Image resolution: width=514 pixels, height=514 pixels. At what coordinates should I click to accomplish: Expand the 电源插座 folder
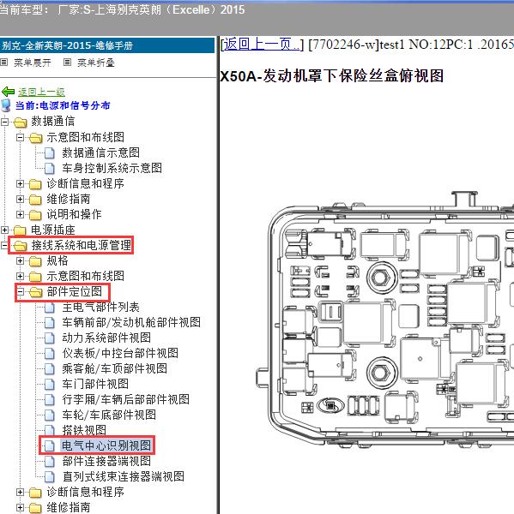click(x=4, y=230)
